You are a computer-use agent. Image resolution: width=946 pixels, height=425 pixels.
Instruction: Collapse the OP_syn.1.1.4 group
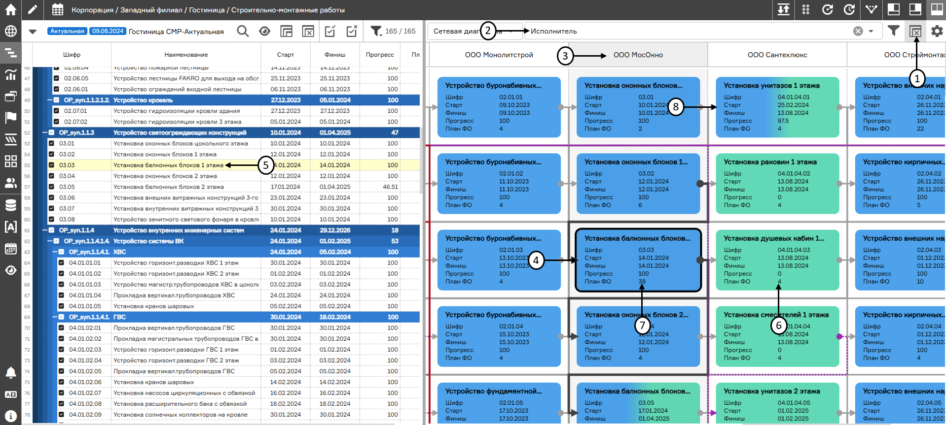(x=44, y=230)
